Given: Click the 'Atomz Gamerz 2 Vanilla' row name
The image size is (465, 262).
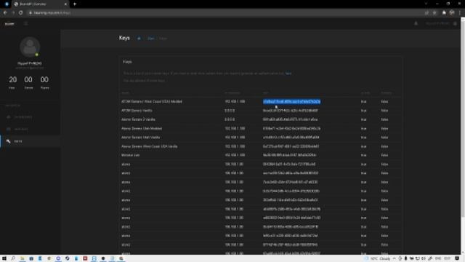Looking at the screenshot, I should pos(138,119).
